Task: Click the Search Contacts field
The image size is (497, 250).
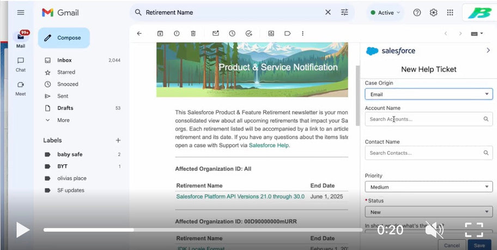Action: point(428,153)
